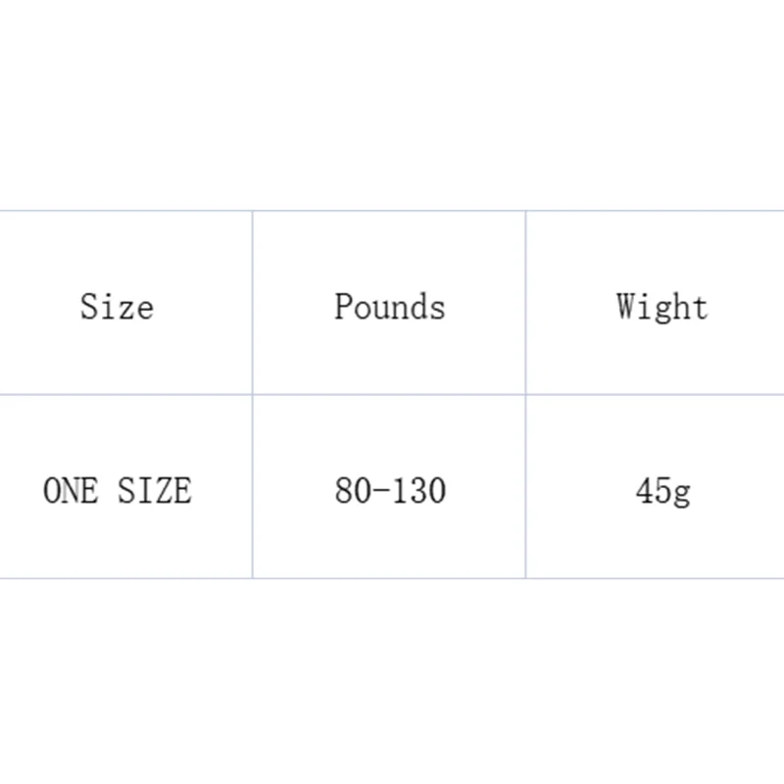Click table bottom border below 80-130

pos(389,578)
